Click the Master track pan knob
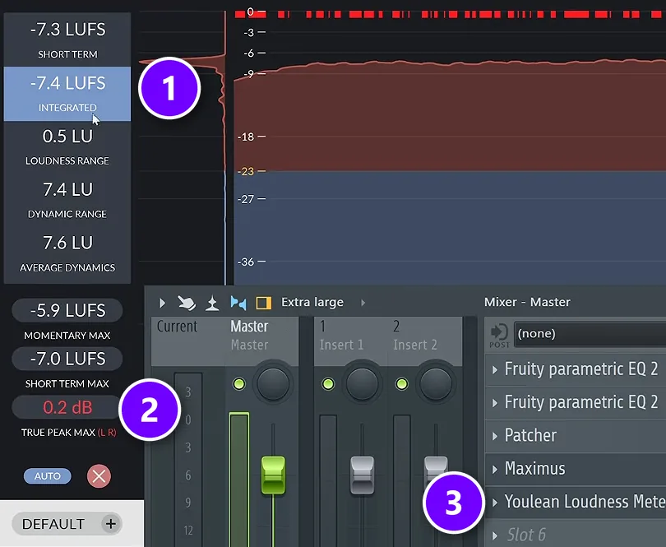The image size is (666, 547). tap(273, 384)
